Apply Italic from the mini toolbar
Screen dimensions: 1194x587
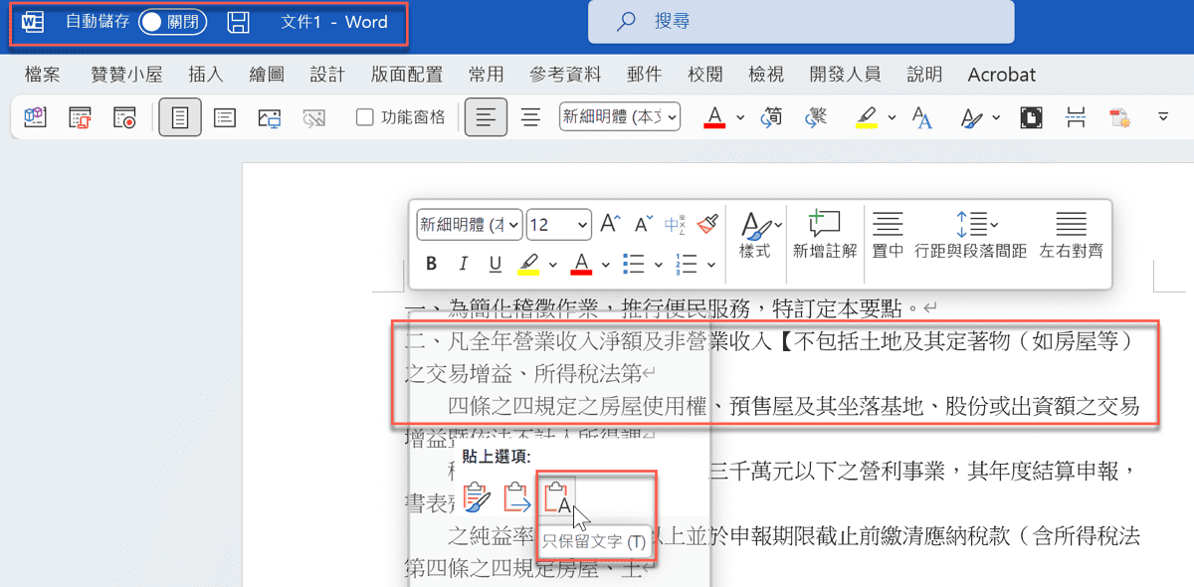[x=463, y=264]
